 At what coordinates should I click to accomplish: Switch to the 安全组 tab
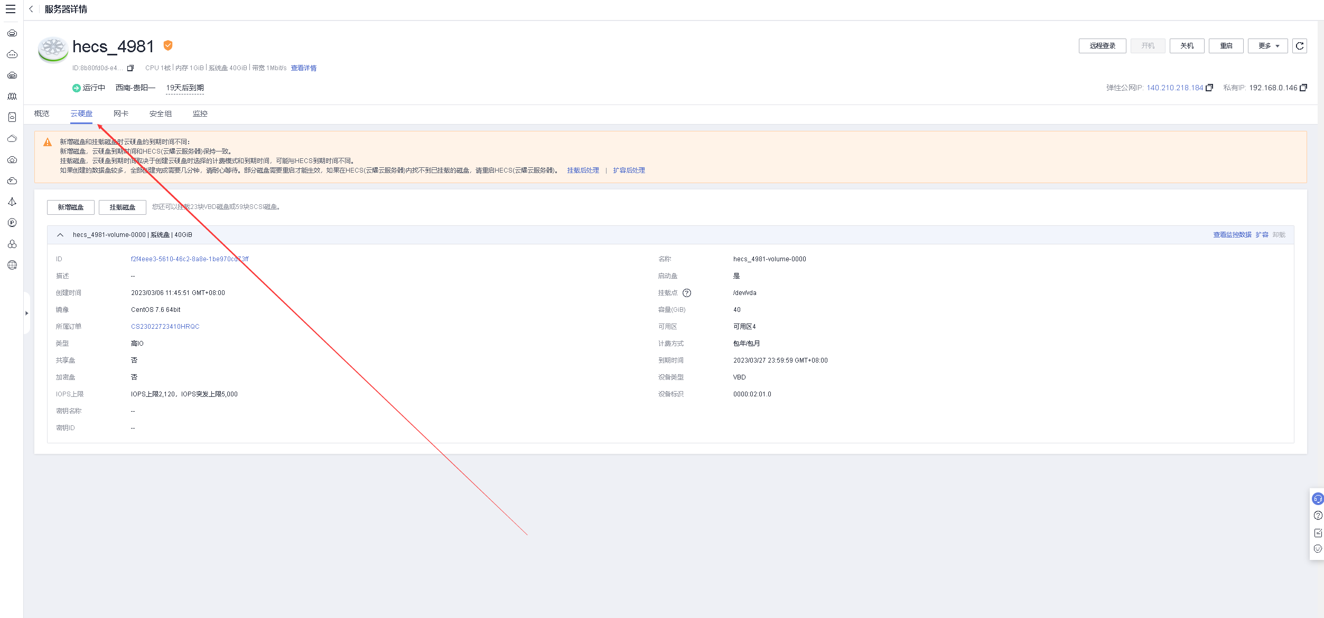pyautogui.click(x=160, y=113)
